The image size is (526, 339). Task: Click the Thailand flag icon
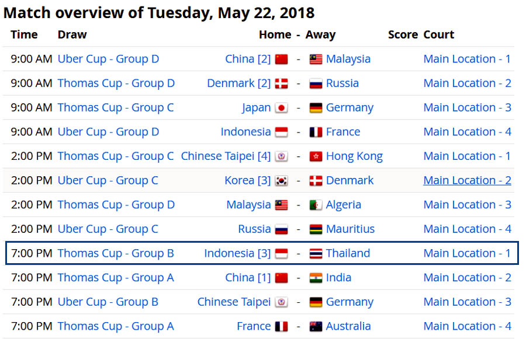click(x=316, y=254)
